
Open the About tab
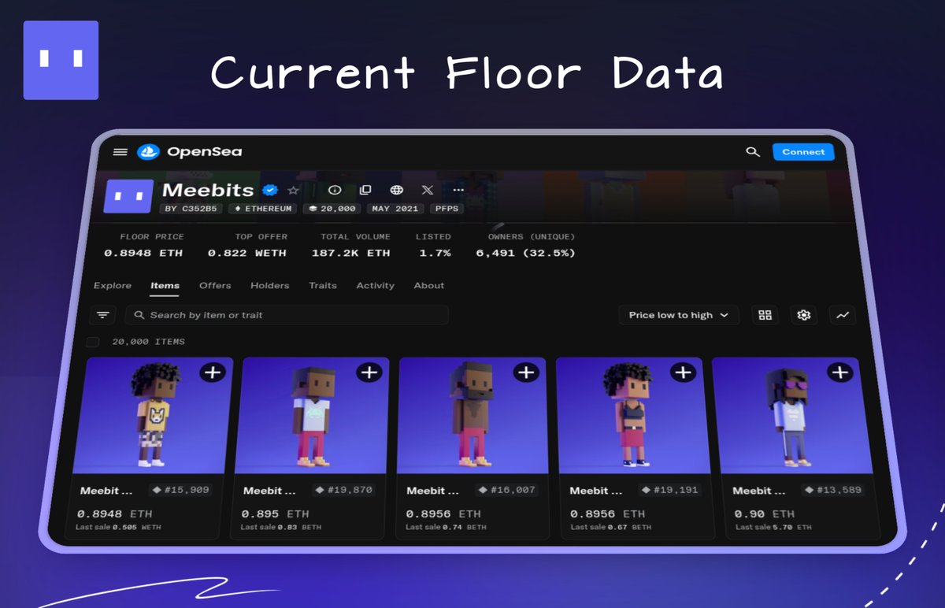(429, 286)
